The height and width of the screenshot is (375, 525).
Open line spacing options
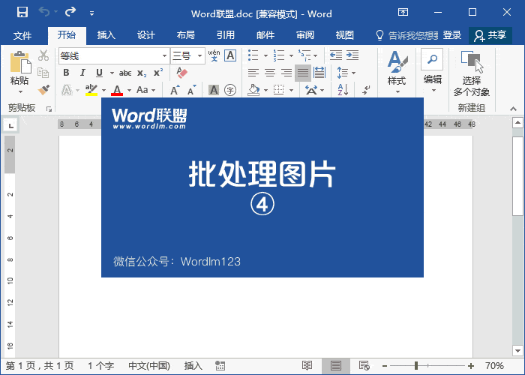tap(346, 73)
